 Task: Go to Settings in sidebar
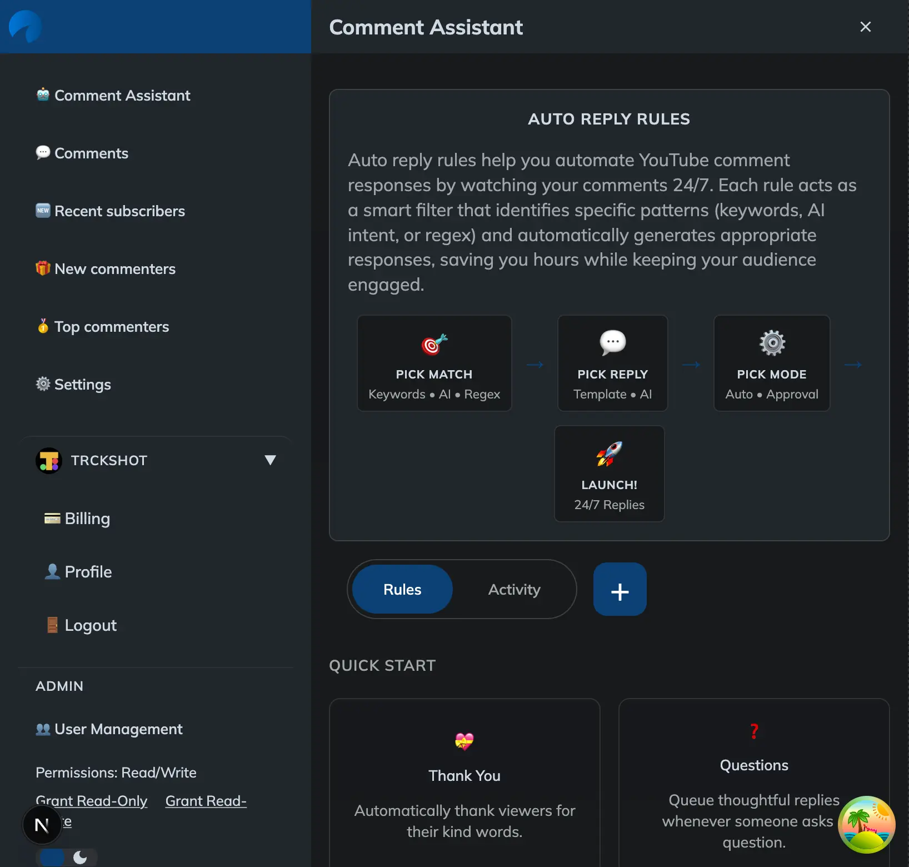[x=82, y=385]
